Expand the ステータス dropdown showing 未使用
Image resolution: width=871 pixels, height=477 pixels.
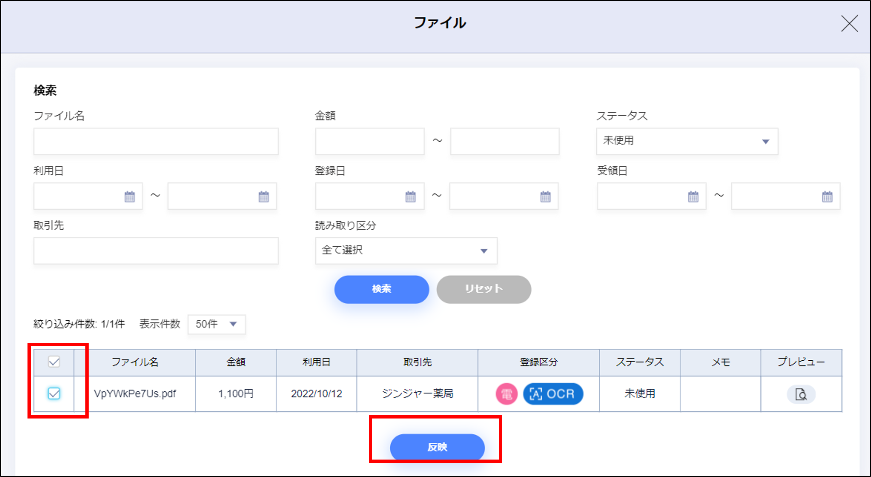point(687,141)
